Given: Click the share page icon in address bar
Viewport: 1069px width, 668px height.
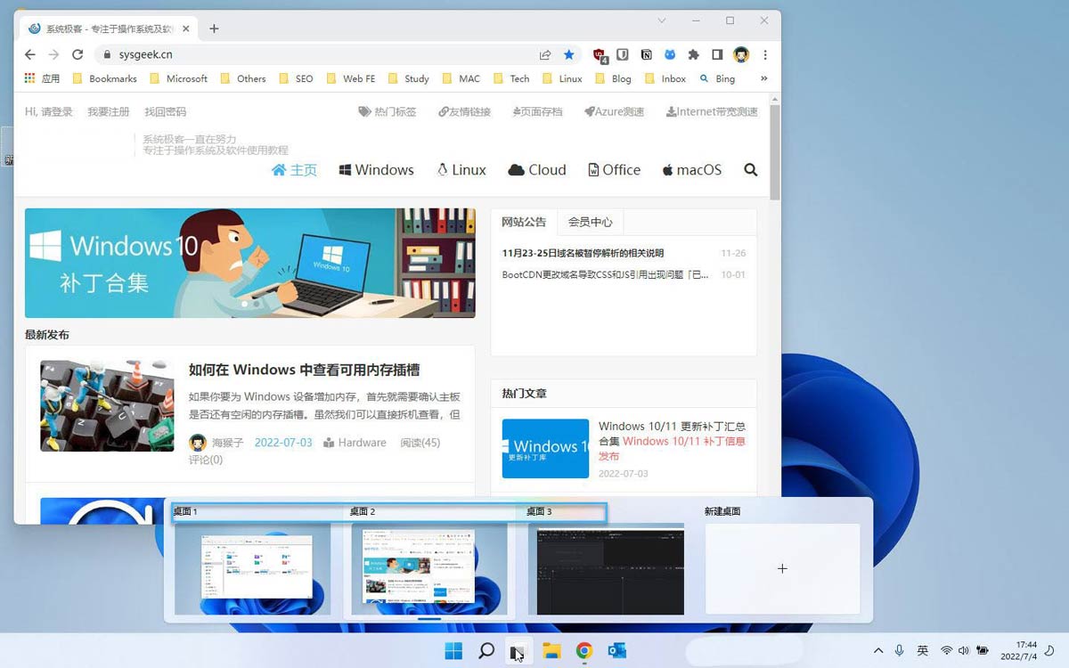Looking at the screenshot, I should [x=545, y=54].
